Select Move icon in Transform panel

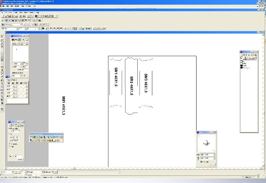10,126
